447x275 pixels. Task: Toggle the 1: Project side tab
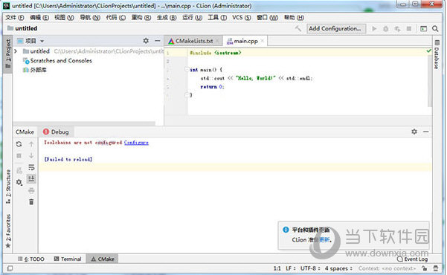8,54
